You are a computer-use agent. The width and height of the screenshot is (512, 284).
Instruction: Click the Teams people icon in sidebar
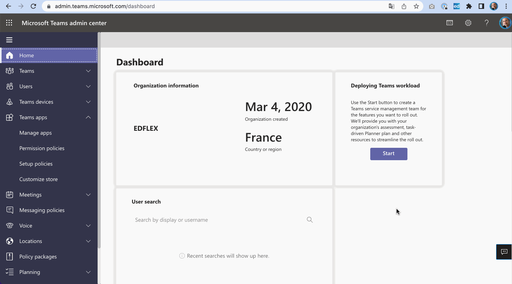pos(10,71)
